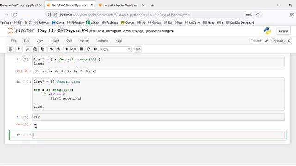Click the shield tracking protection icon
The image size is (296, 166).
49,15
